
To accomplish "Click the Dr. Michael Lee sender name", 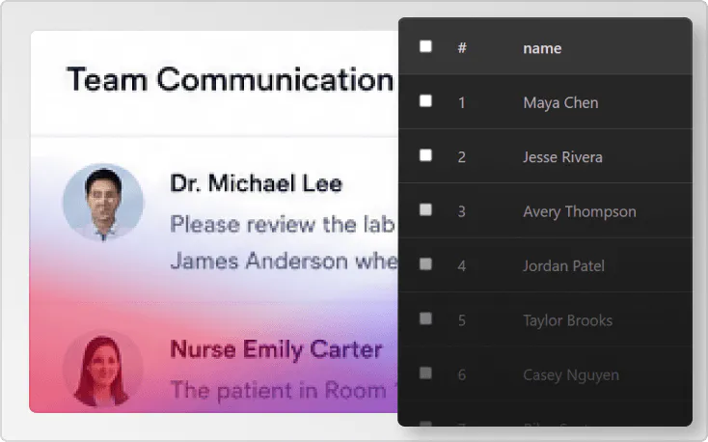I will pyautogui.click(x=256, y=183).
